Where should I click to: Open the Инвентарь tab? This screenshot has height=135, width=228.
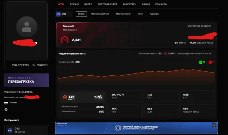(x=129, y=4)
